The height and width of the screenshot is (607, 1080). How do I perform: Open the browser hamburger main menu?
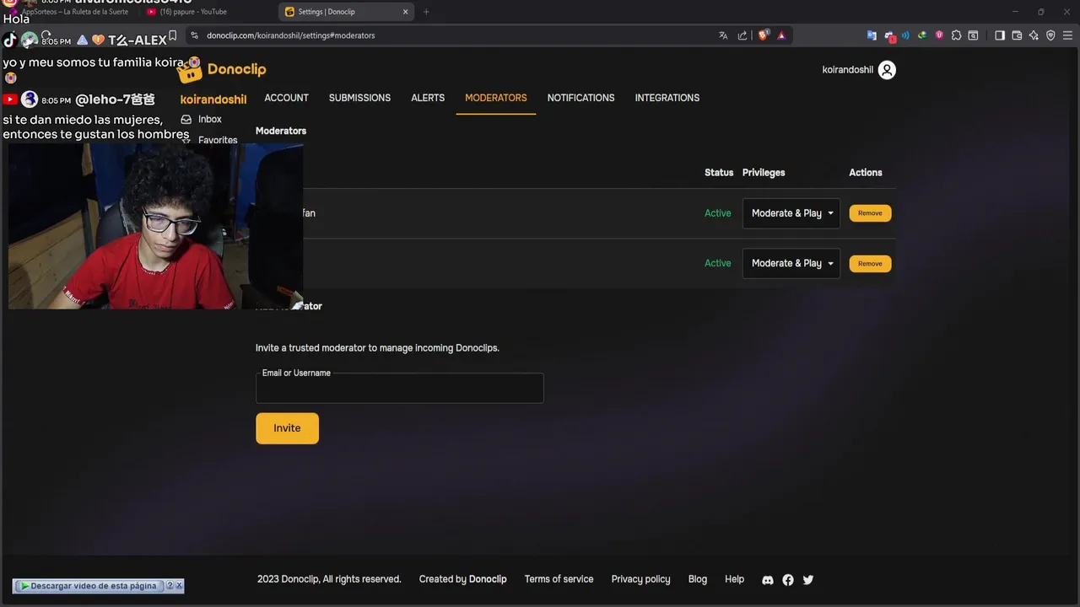coord(1067,35)
